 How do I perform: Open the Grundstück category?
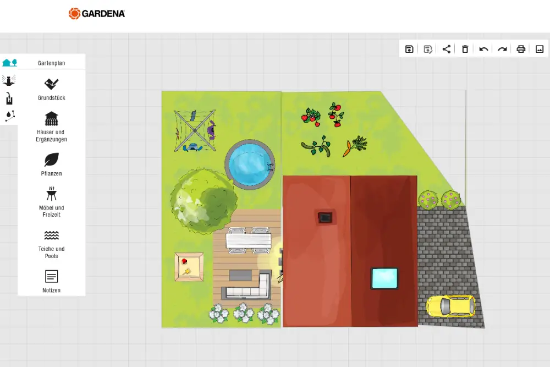(52, 89)
